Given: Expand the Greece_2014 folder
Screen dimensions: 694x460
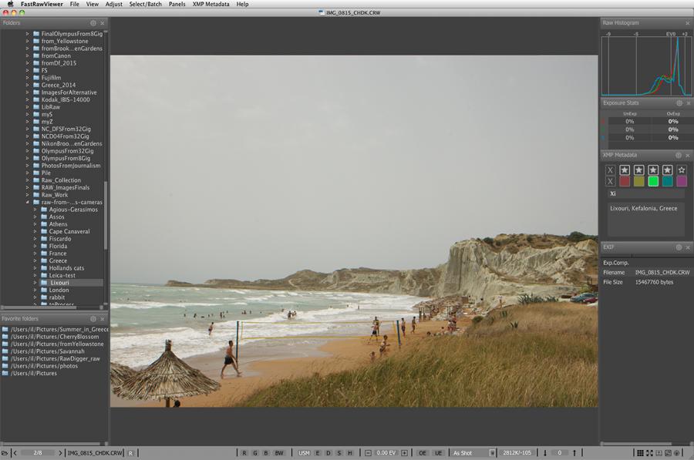Looking at the screenshot, I should 27,85.
